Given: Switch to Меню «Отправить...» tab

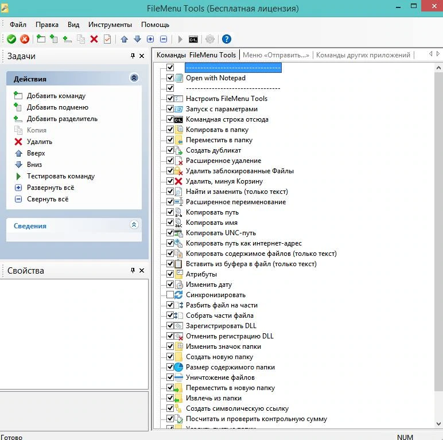Looking at the screenshot, I should pyautogui.click(x=276, y=55).
